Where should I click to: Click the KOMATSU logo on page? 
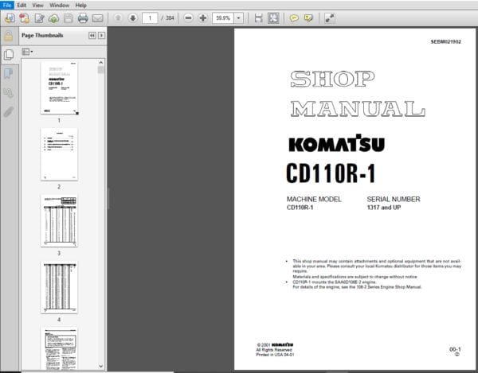pyautogui.click(x=336, y=143)
